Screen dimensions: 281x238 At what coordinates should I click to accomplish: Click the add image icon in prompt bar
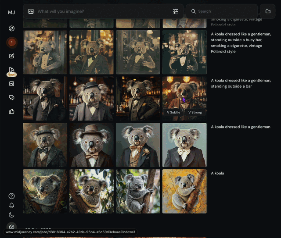31,11
